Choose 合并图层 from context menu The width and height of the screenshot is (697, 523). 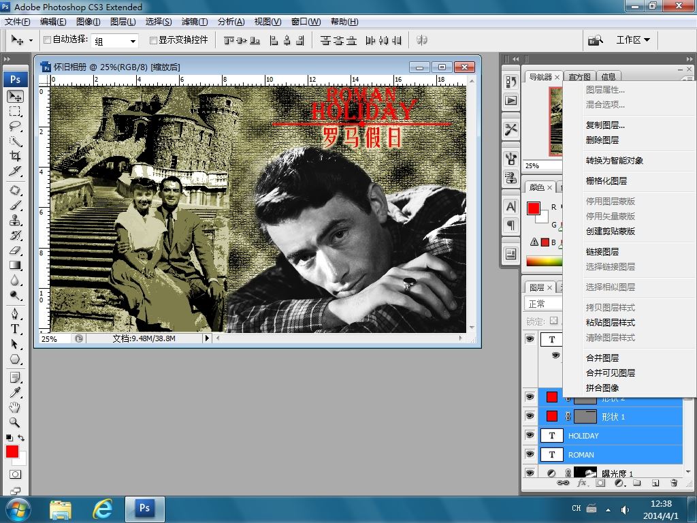[x=602, y=358]
